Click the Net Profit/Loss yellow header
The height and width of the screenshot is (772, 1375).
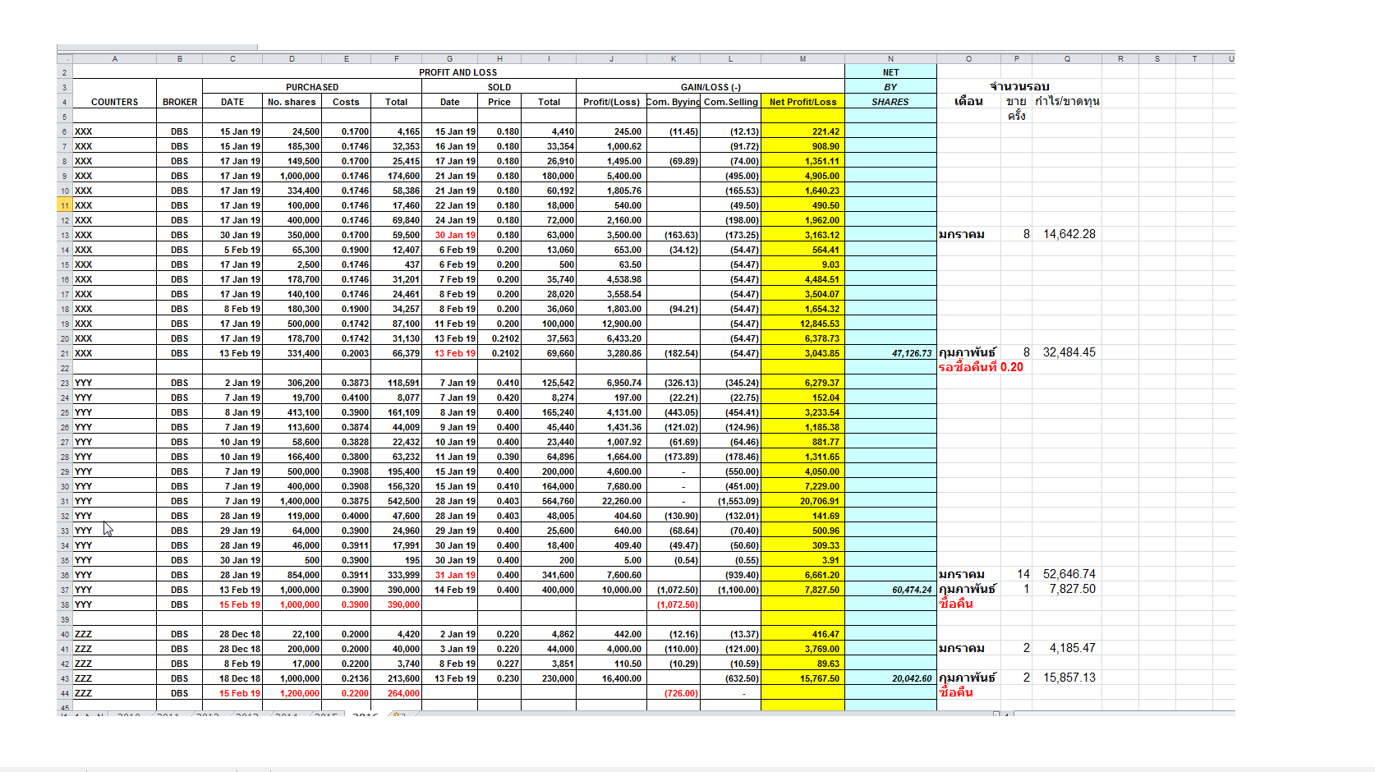point(802,102)
